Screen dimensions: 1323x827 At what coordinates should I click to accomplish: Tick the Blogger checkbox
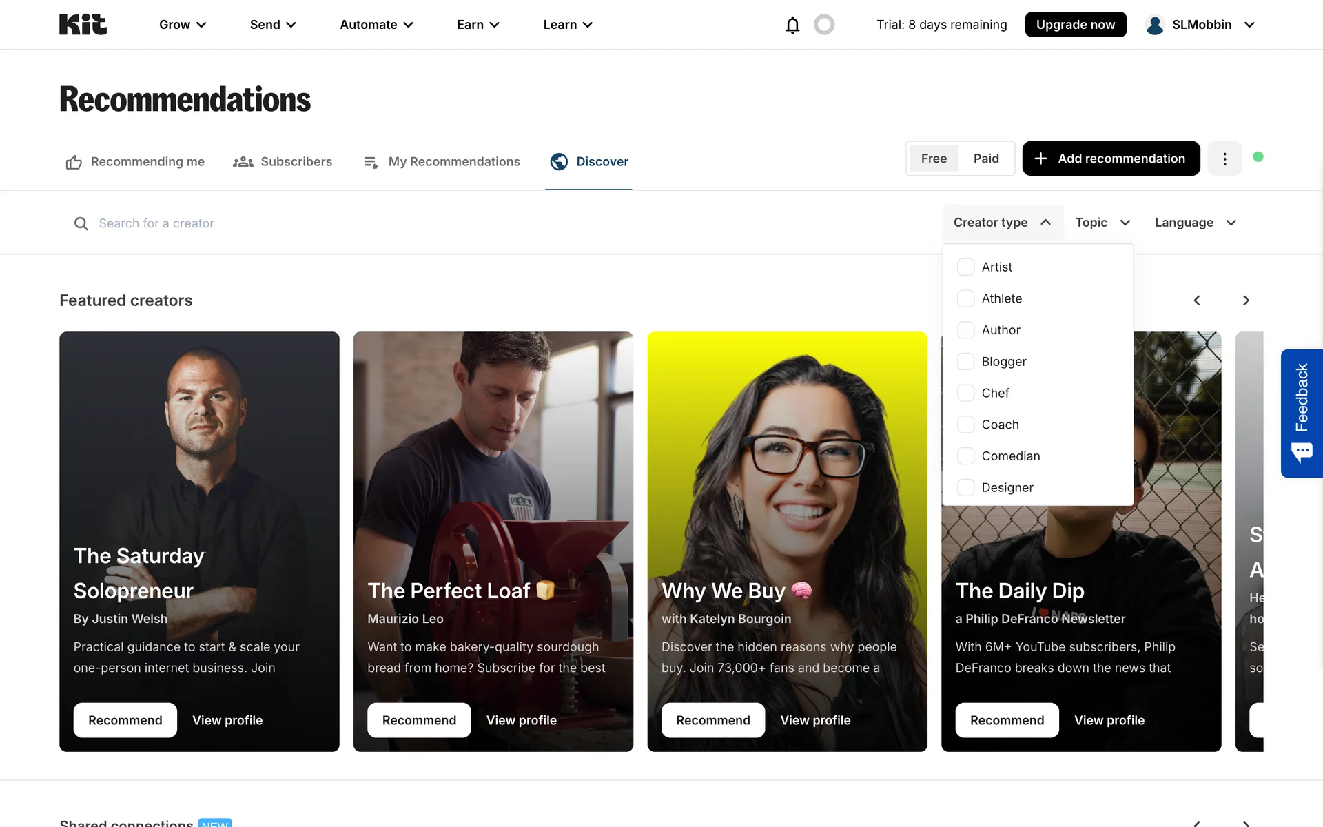(x=966, y=361)
